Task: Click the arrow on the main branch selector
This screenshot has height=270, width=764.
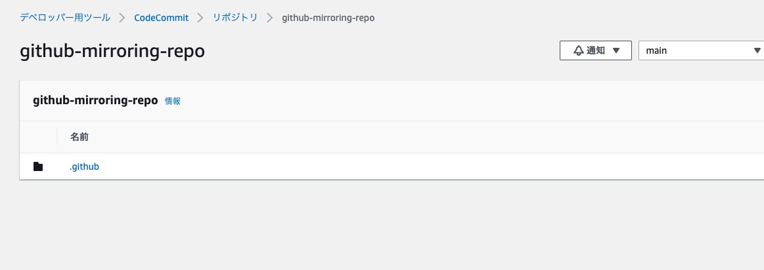Action: click(757, 50)
